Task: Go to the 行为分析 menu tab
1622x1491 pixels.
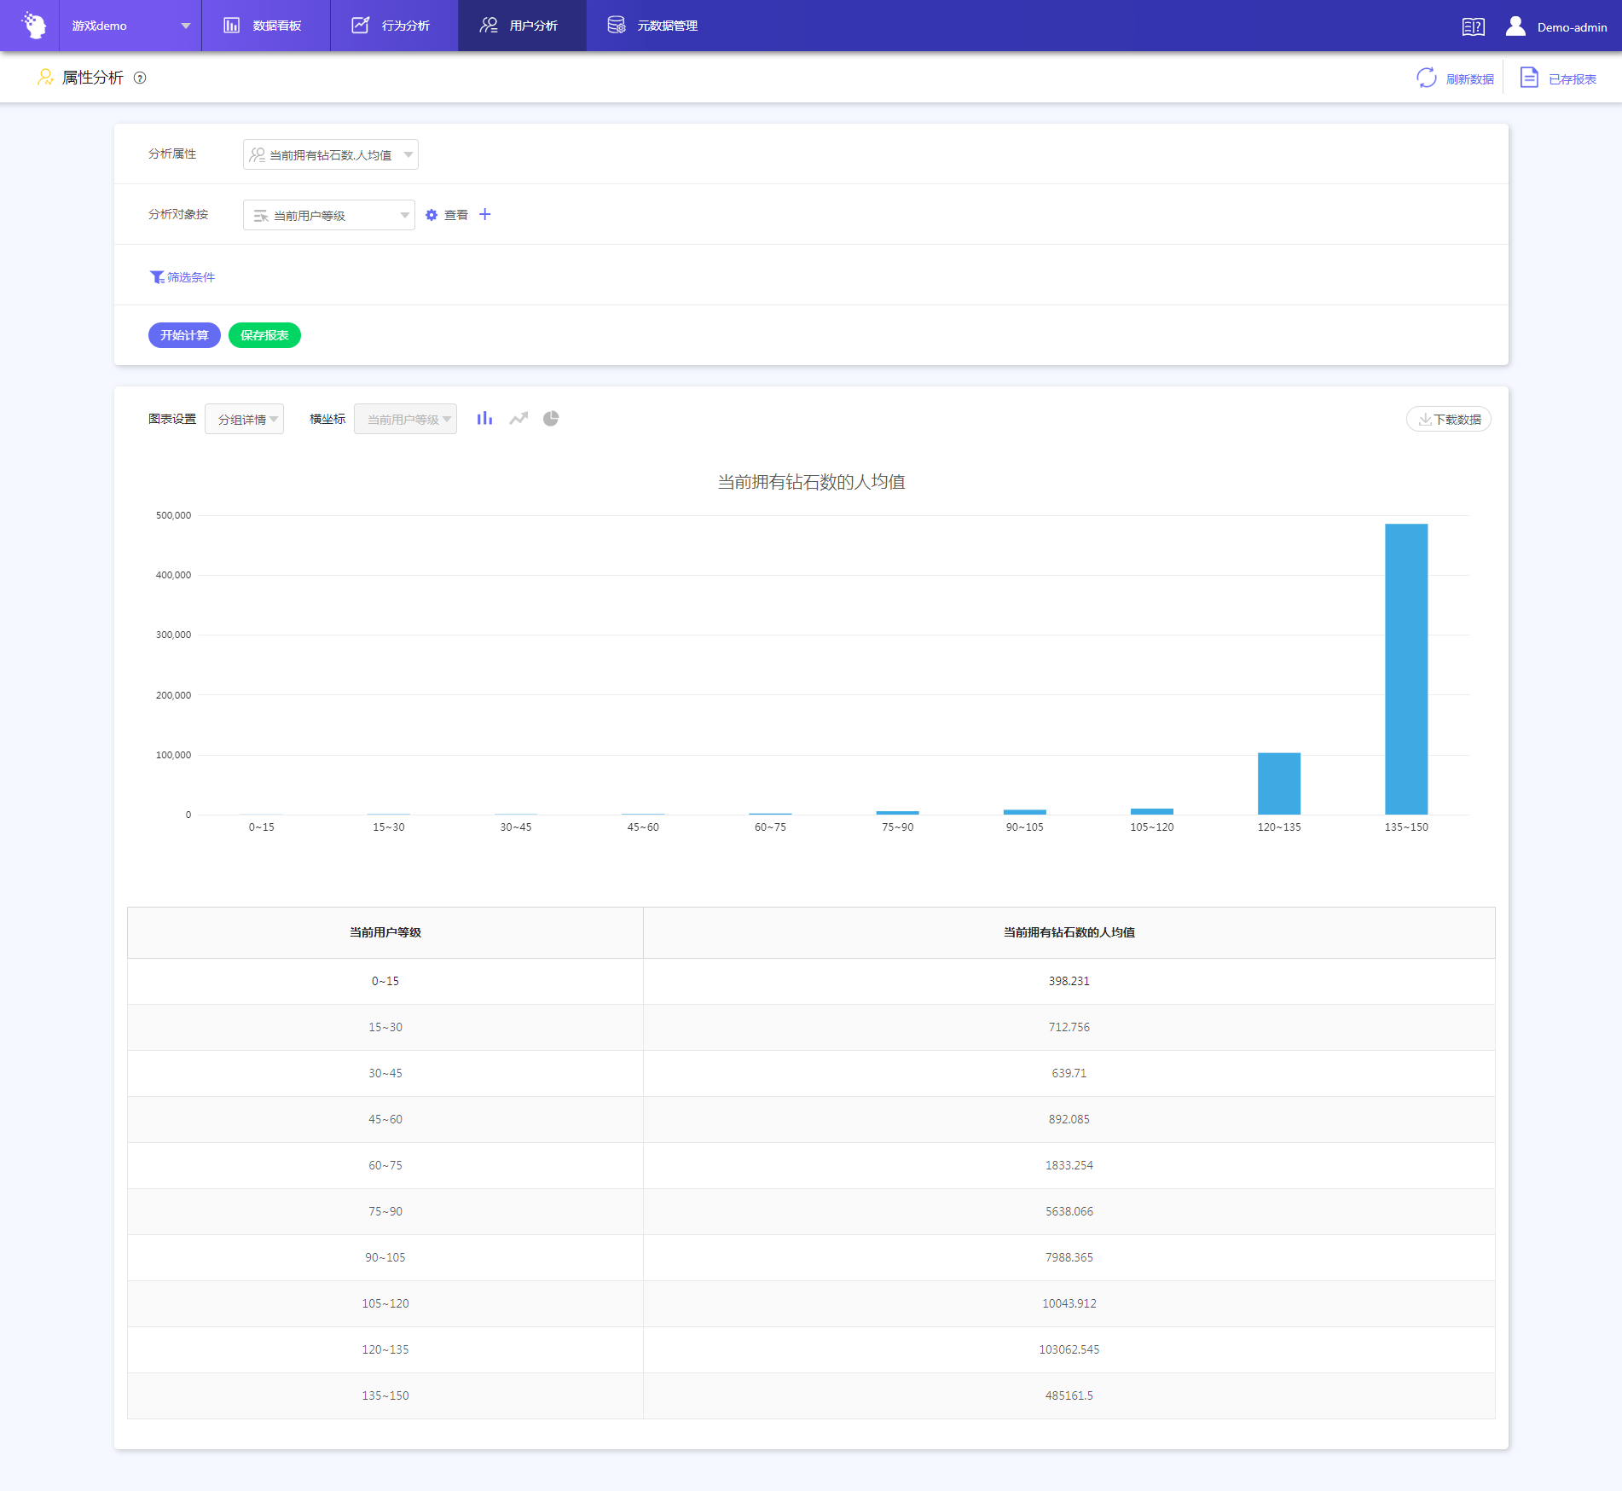Action: click(x=393, y=26)
